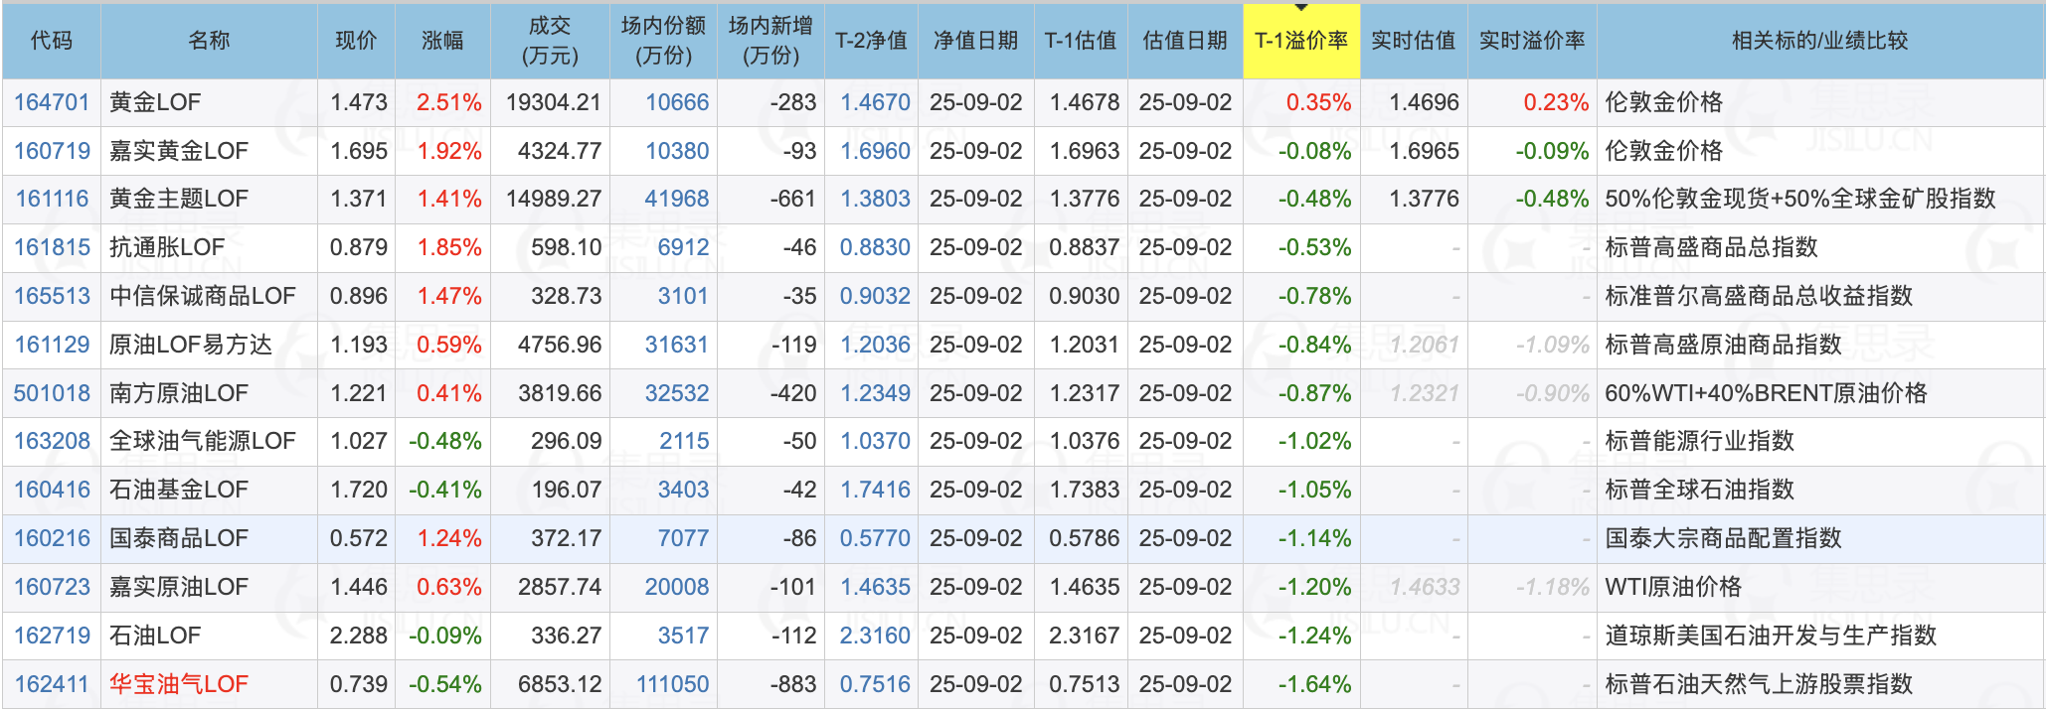The image size is (2046, 709).
Task: Sort by 成交(万元) column header
Action: (x=550, y=41)
